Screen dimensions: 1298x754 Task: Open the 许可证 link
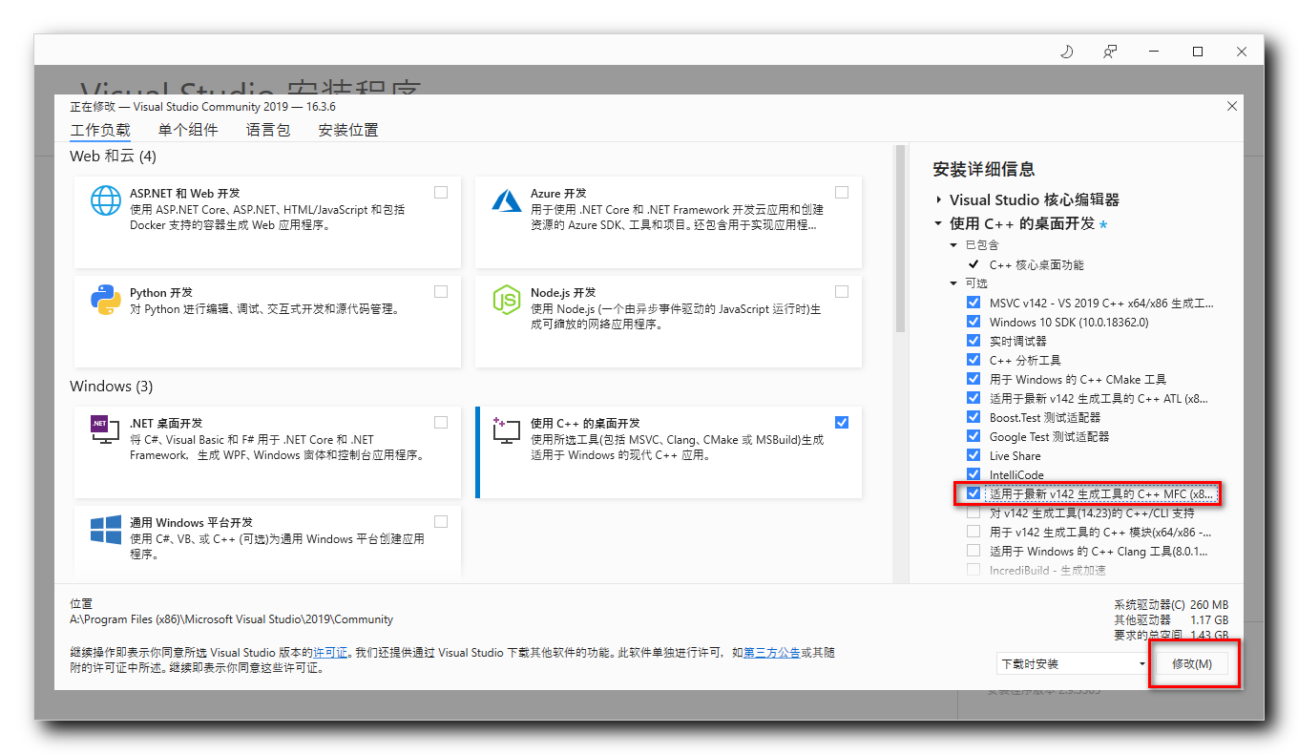[331, 653]
